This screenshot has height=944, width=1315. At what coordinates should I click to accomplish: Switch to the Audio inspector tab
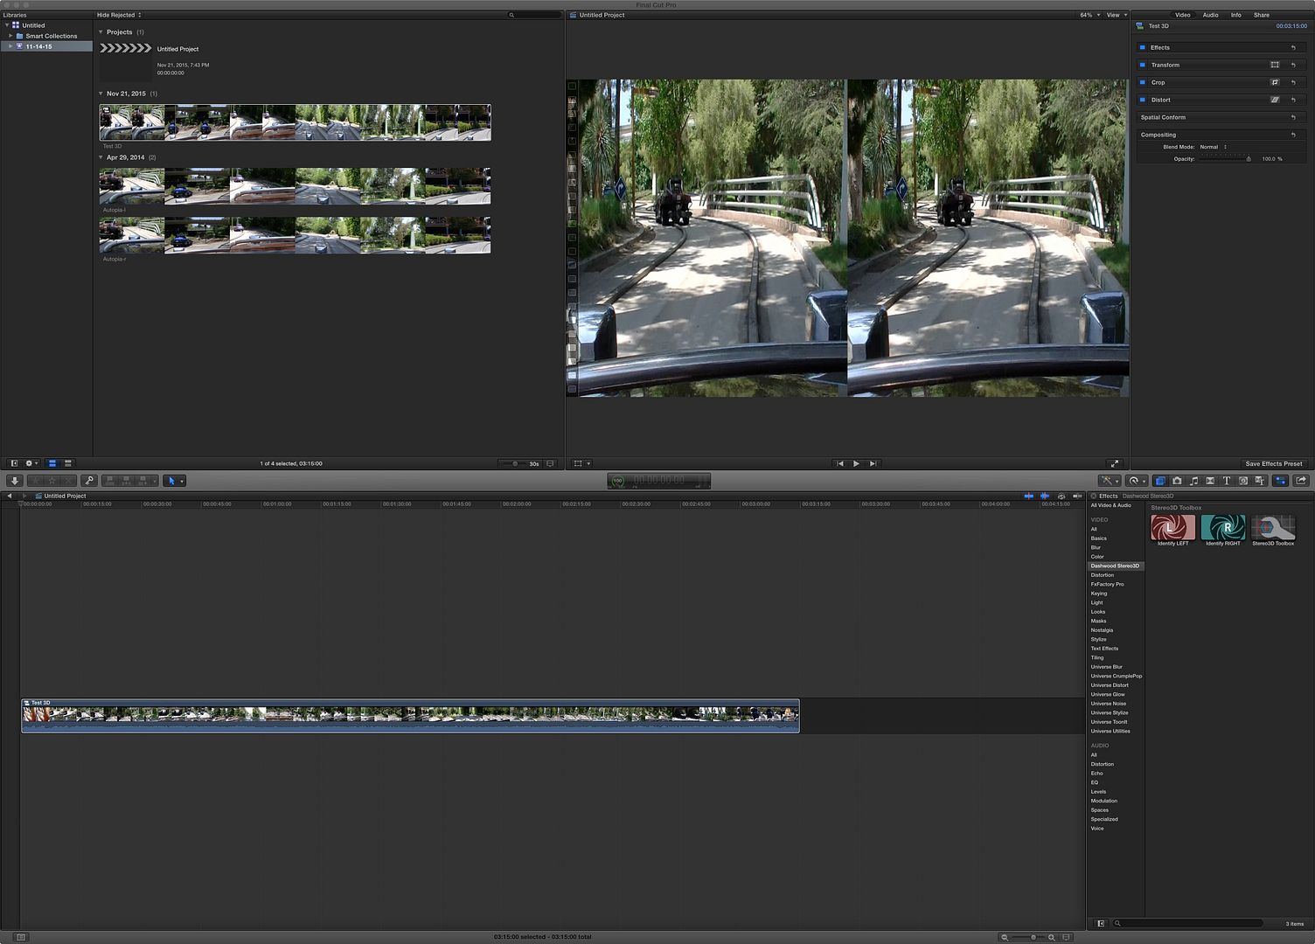(1210, 15)
